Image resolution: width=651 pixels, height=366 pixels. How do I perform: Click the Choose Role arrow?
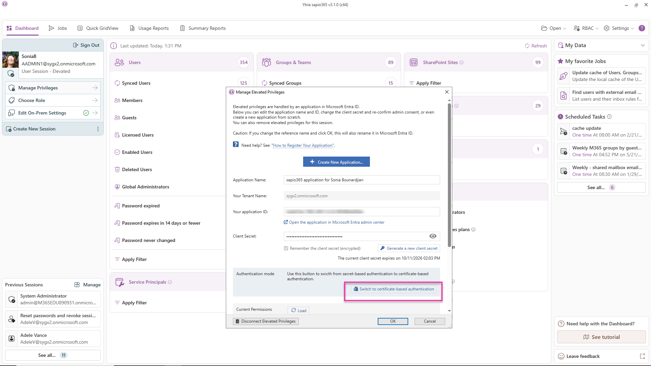tap(95, 100)
